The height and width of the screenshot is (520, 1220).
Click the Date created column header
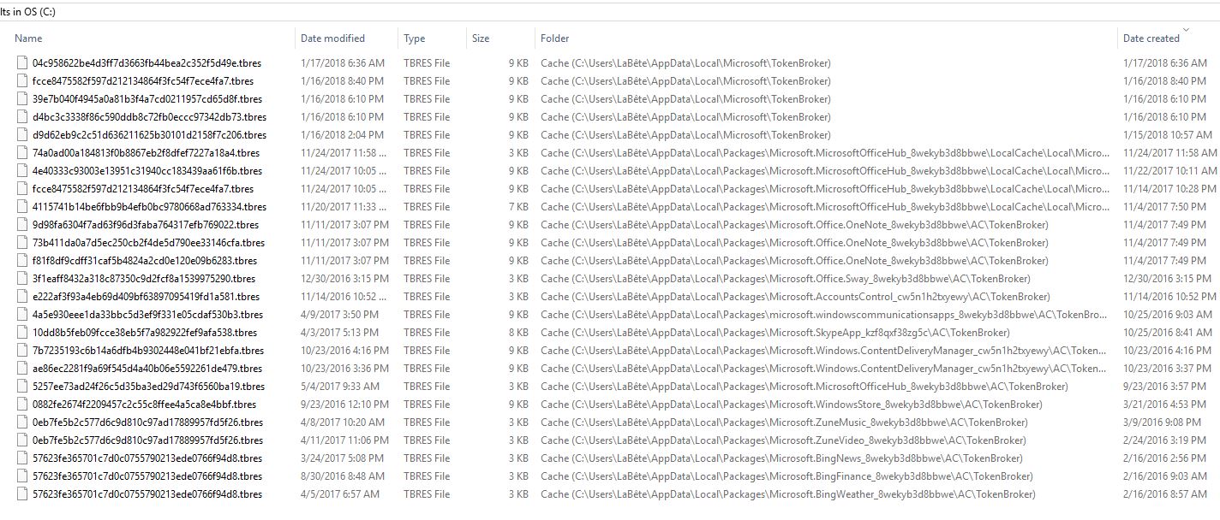[x=1151, y=38]
